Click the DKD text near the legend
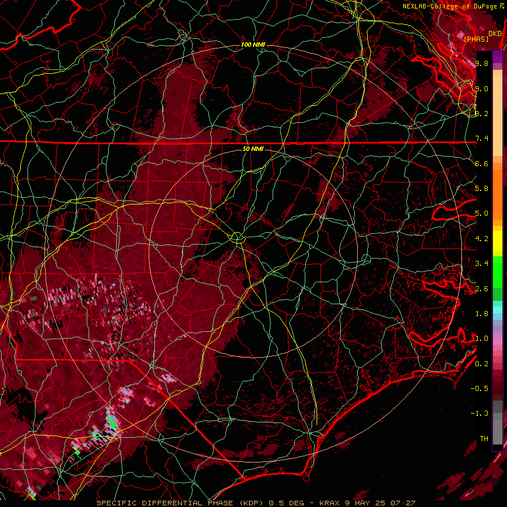Image resolution: width=507 pixels, height=507 pixels. click(x=495, y=34)
